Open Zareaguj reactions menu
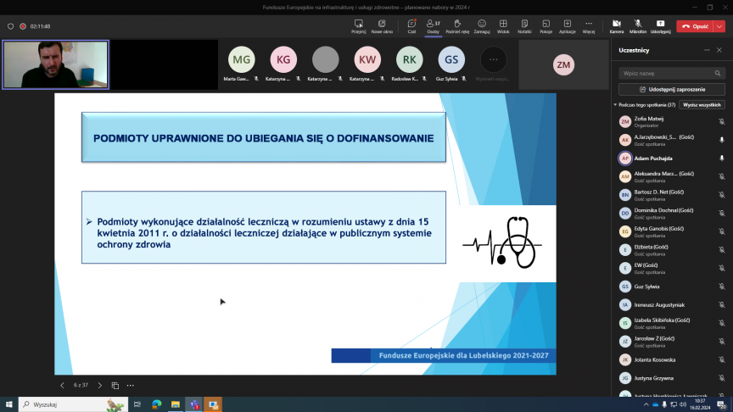The width and height of the screenshot is (733, 412). (x=482, y=26)
